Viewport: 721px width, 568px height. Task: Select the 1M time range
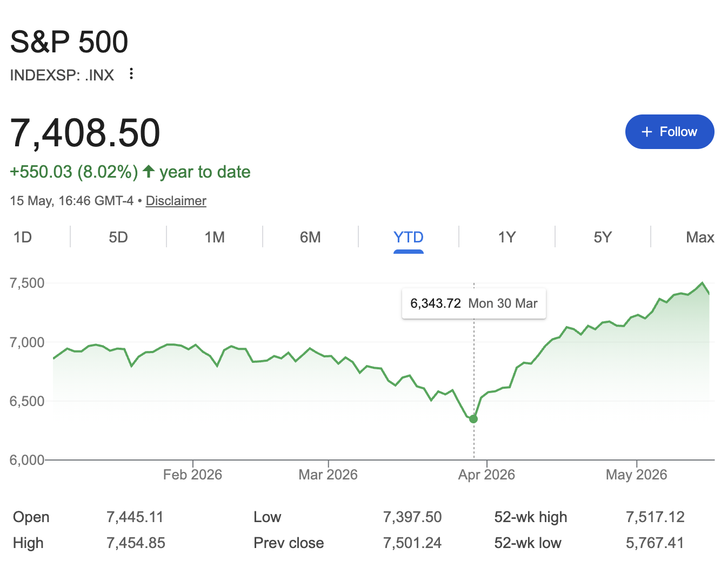tap(215, 238)
